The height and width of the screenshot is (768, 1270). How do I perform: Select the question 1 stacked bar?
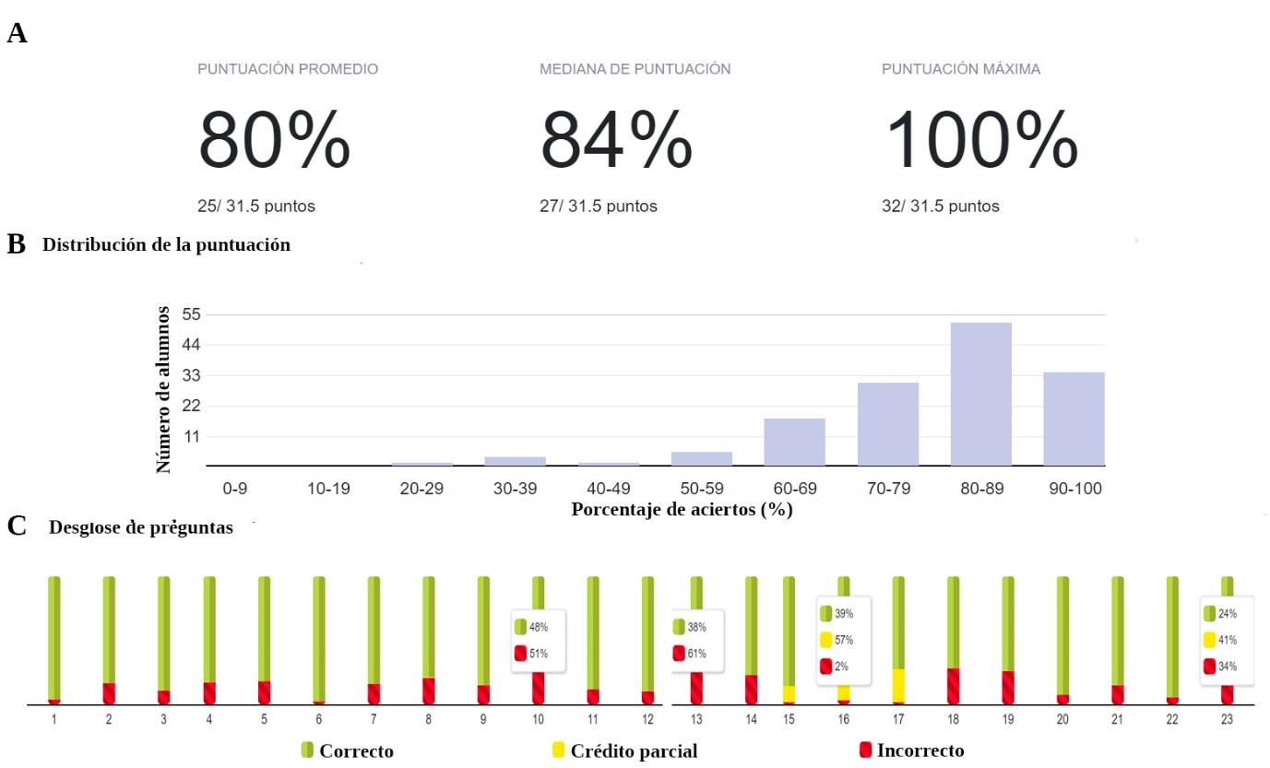pos(54,641)
